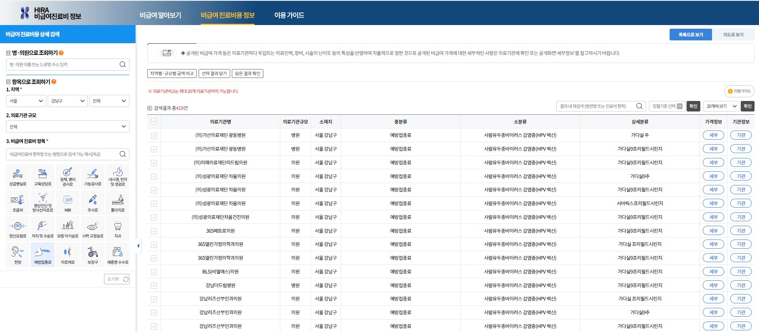Click the 초기화 reset button
The image size is (759, 332).
pyautogui.click(x=117, y=279)
